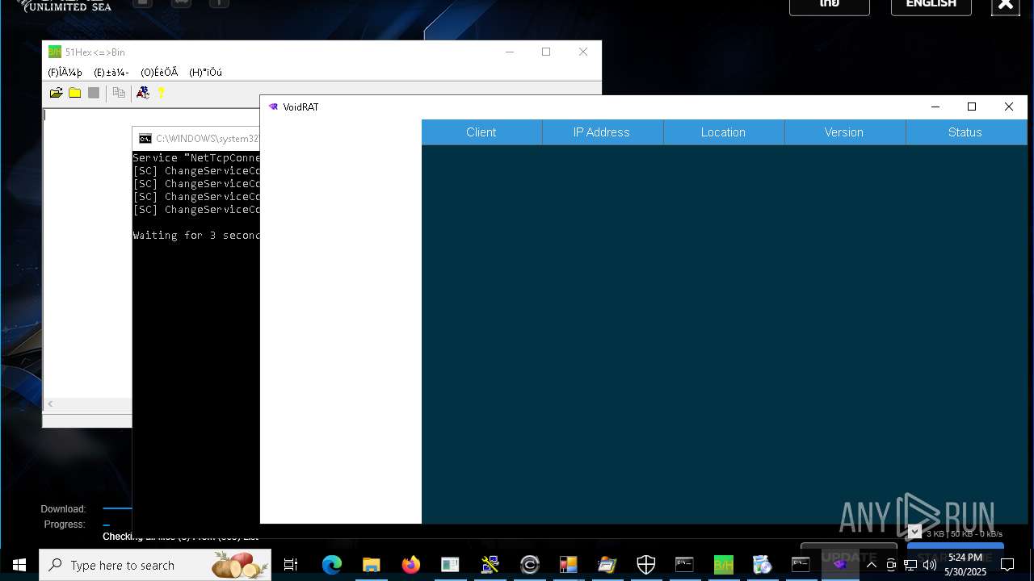The width and height of the screenshot is (1034, 581).
Task: Click the yellow folder icon in 51Hex toolbar
Action: point(74,93)
